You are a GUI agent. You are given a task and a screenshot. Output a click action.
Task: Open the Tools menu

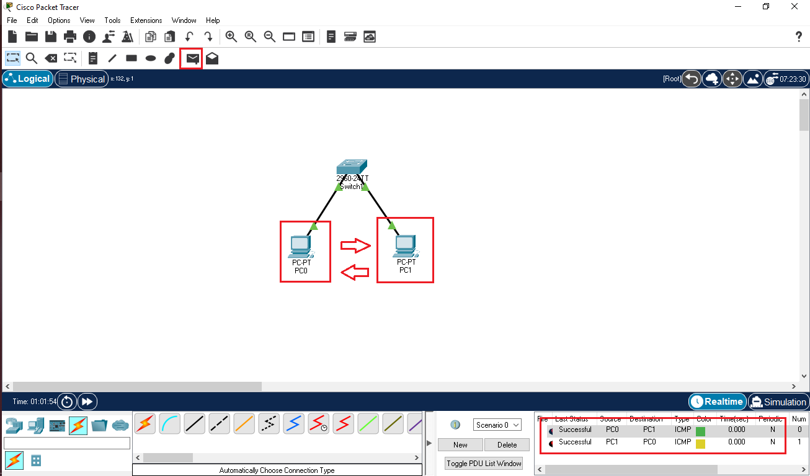112,20
